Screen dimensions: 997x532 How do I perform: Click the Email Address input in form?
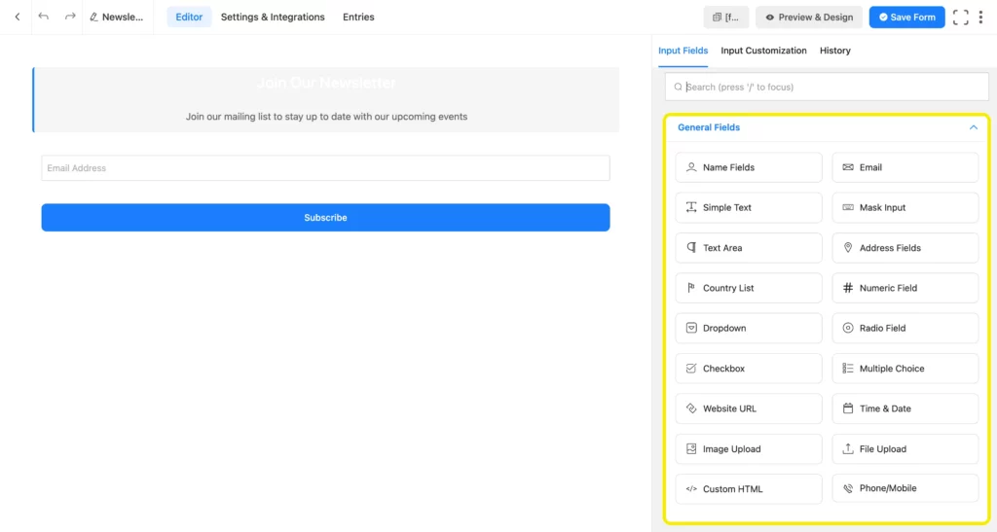pos(325,168)
